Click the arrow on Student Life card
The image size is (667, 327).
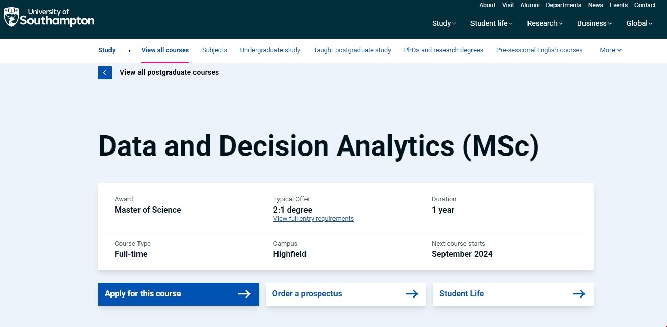pos(578,294)
